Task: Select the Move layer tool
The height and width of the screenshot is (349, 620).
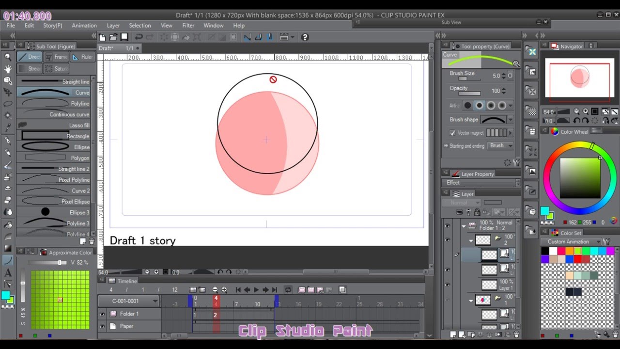Action: point(8,92)
